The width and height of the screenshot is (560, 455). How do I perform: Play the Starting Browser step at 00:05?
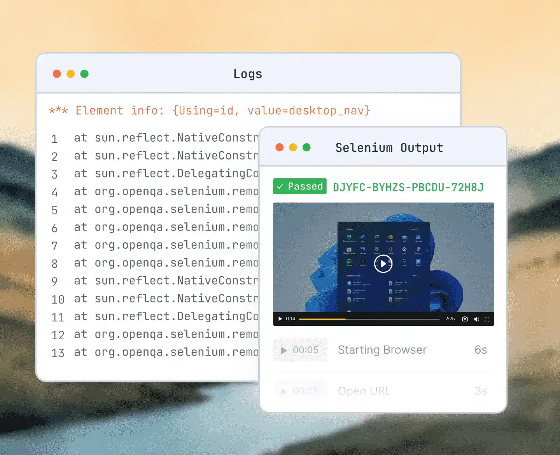[x=300, y=350]
